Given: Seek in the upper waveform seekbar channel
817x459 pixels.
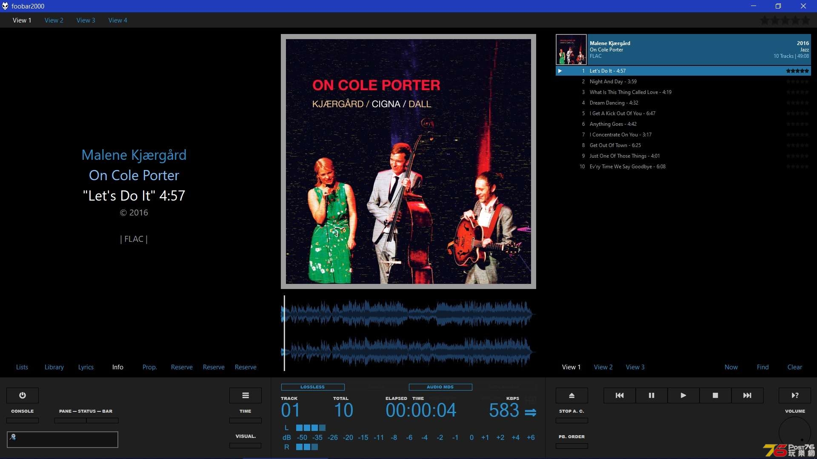Looking at the screenshot, I should (x=408, y=314).
